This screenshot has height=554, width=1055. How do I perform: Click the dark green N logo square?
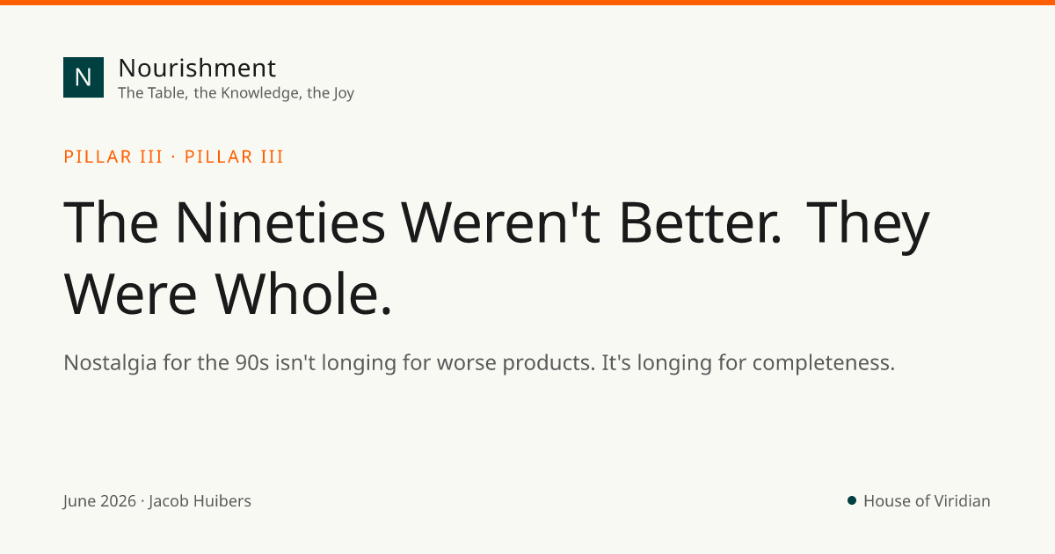pos(84,77)
